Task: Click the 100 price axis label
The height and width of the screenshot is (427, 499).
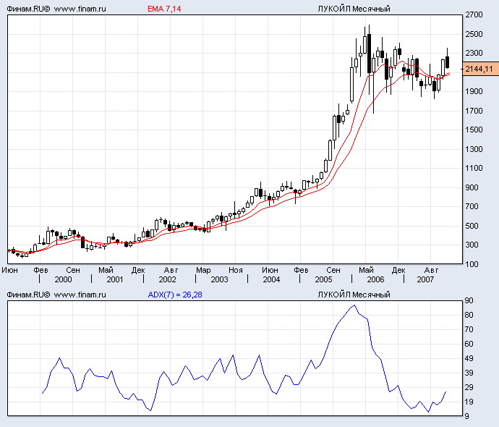Action: 472,264
